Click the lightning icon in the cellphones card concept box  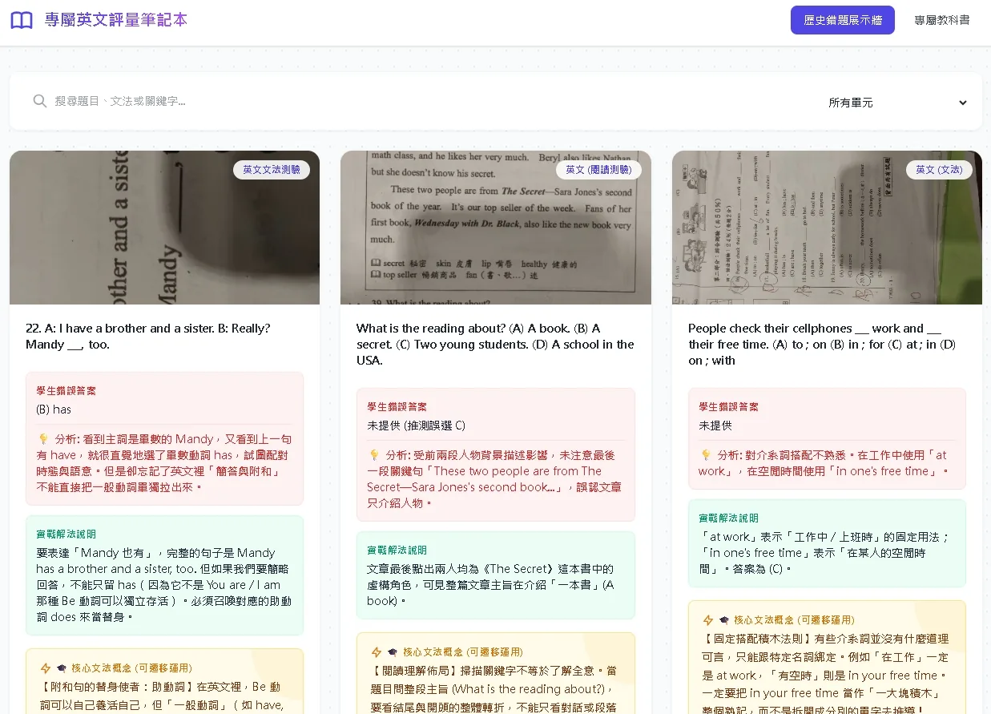coord(708,620)
